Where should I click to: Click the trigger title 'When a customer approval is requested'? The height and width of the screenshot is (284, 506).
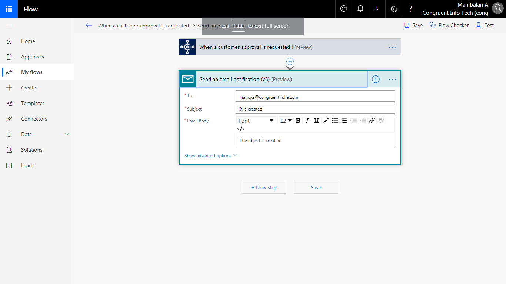pos(244,47)
